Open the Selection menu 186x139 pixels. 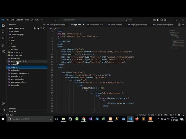[19, 20]
